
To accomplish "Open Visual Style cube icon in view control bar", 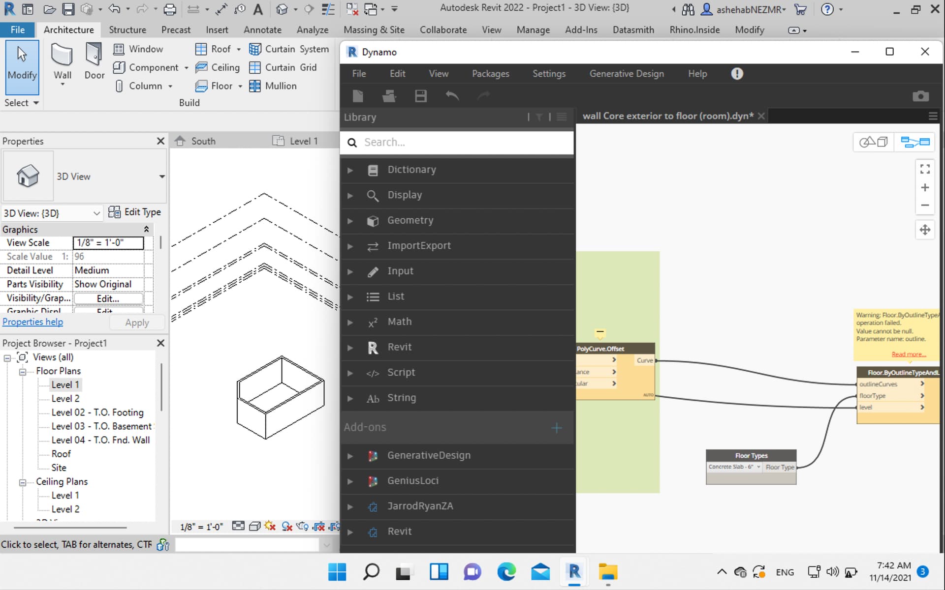I will tap(255, 527).
